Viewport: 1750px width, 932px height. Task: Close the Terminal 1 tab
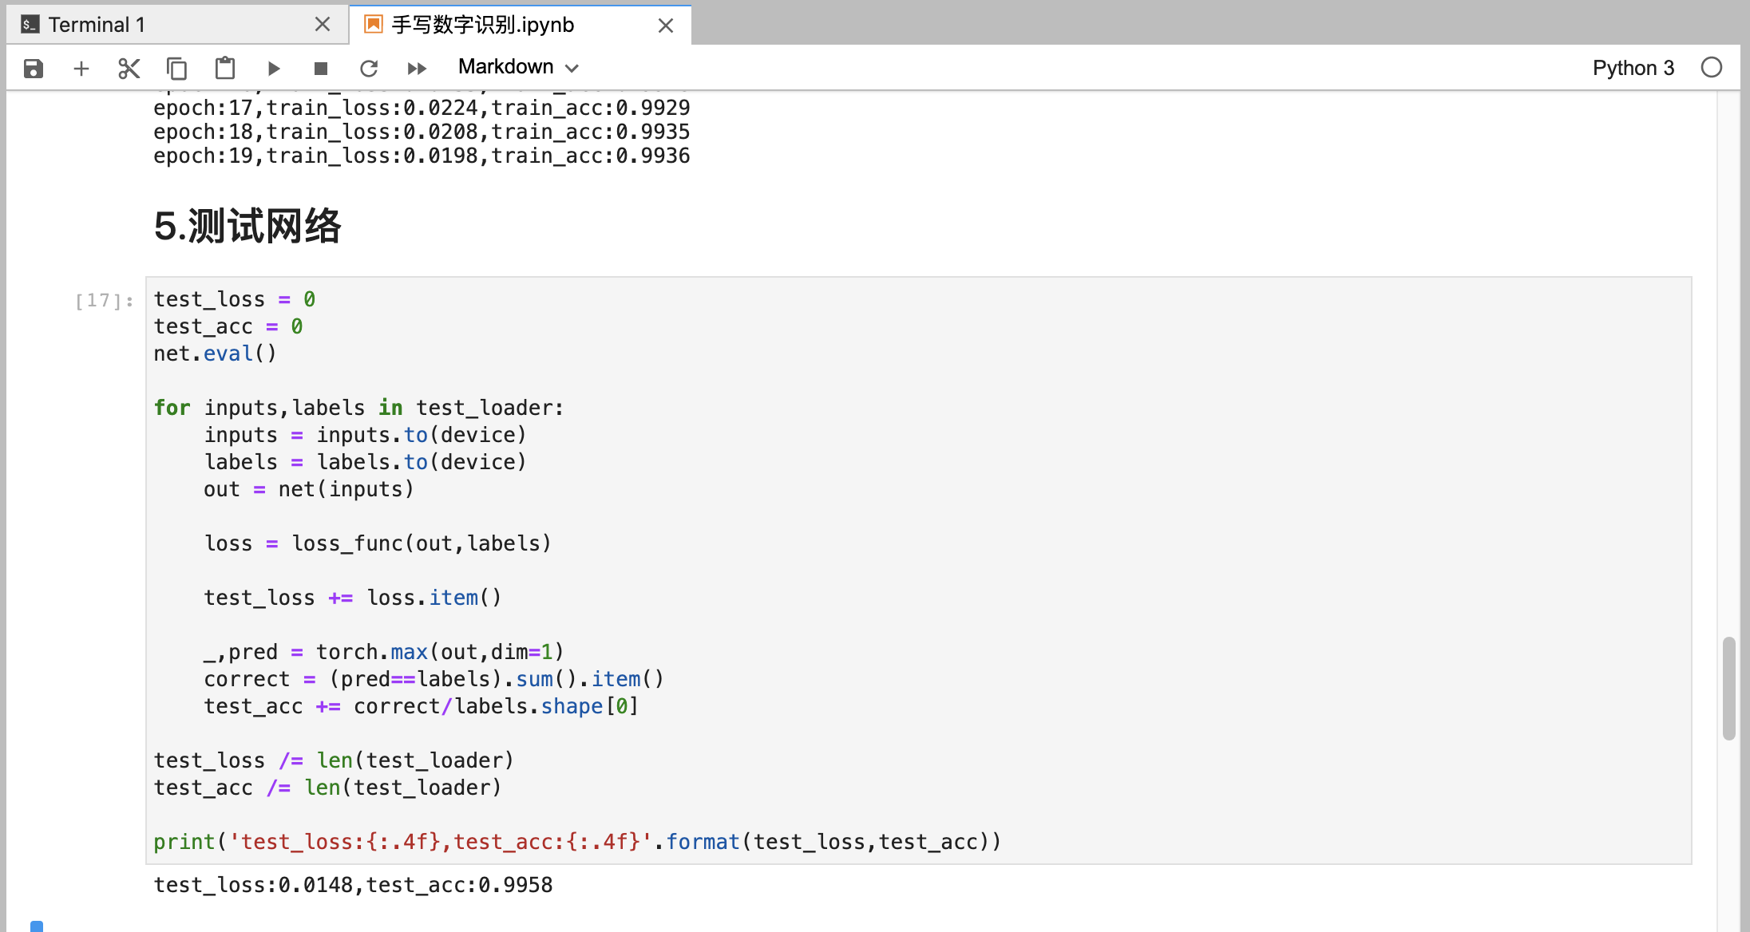point(323,25)
